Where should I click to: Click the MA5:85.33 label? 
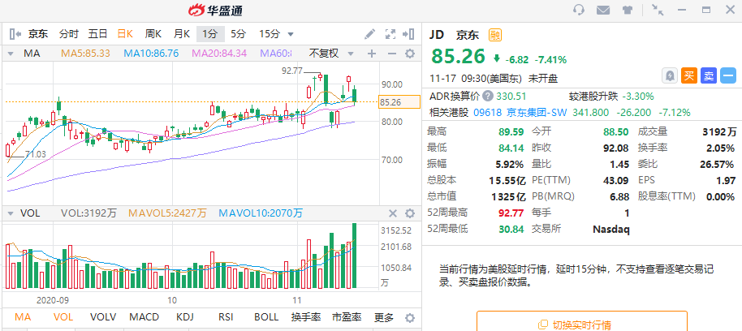tap(85, 54)
